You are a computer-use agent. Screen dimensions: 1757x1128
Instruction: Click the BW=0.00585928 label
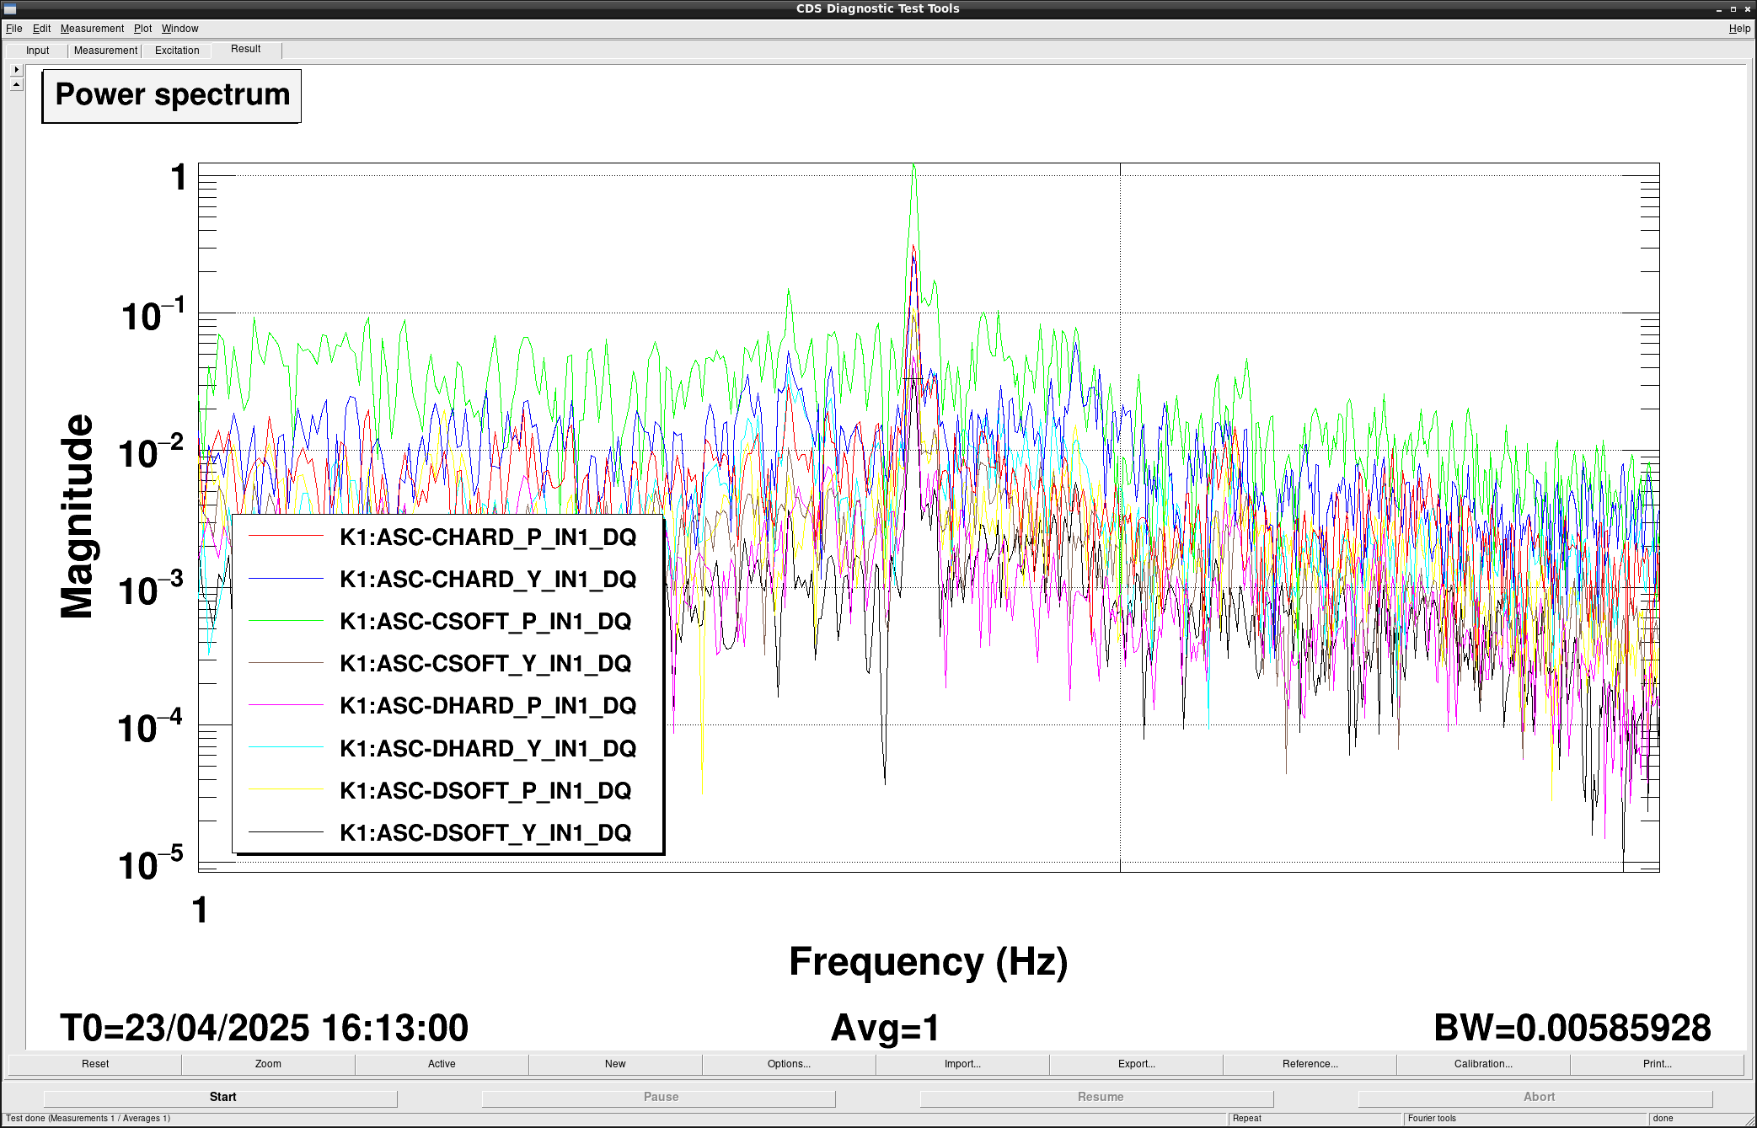click(x=1572, y=1028)
